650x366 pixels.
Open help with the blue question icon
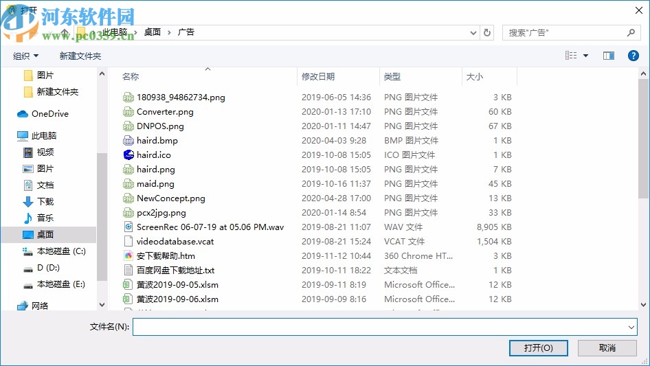pyautogui.click(x=633, y=56)
